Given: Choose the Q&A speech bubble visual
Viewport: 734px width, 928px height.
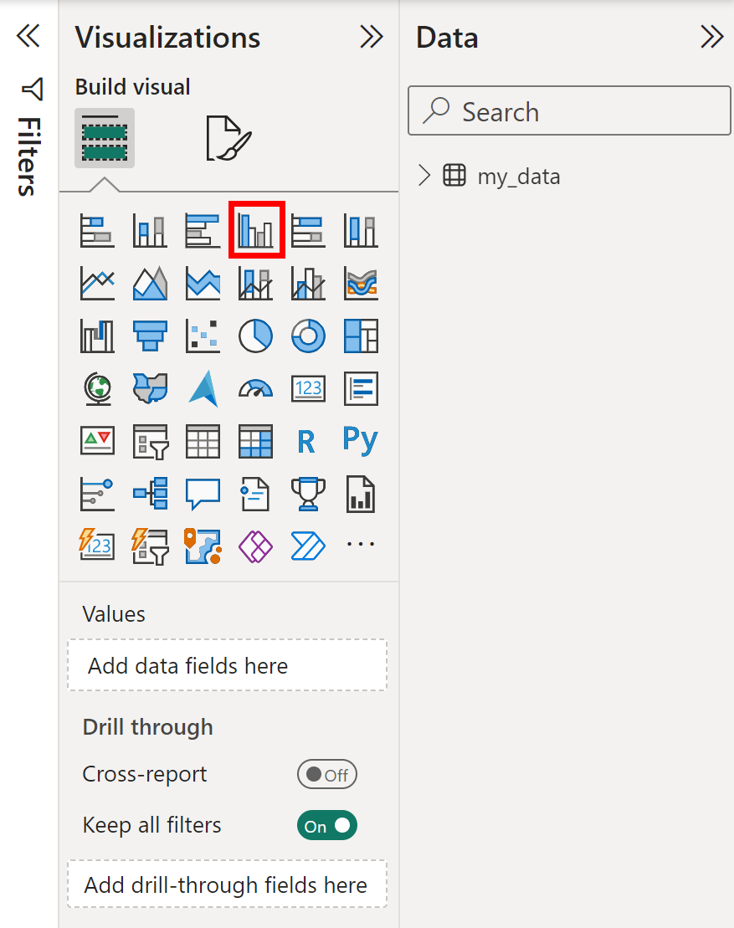Looking at the screenshot, I should pyautogui.click(x=203, y=495).
